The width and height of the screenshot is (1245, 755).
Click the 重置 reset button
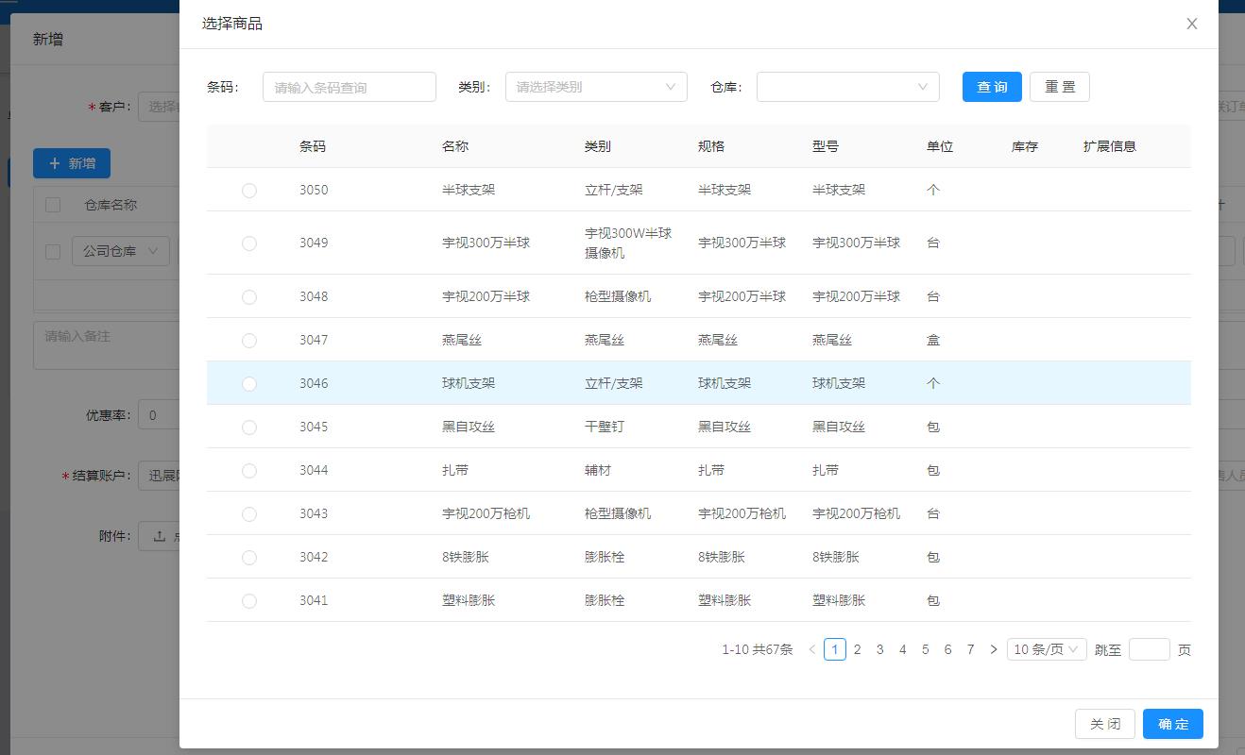1060,87
